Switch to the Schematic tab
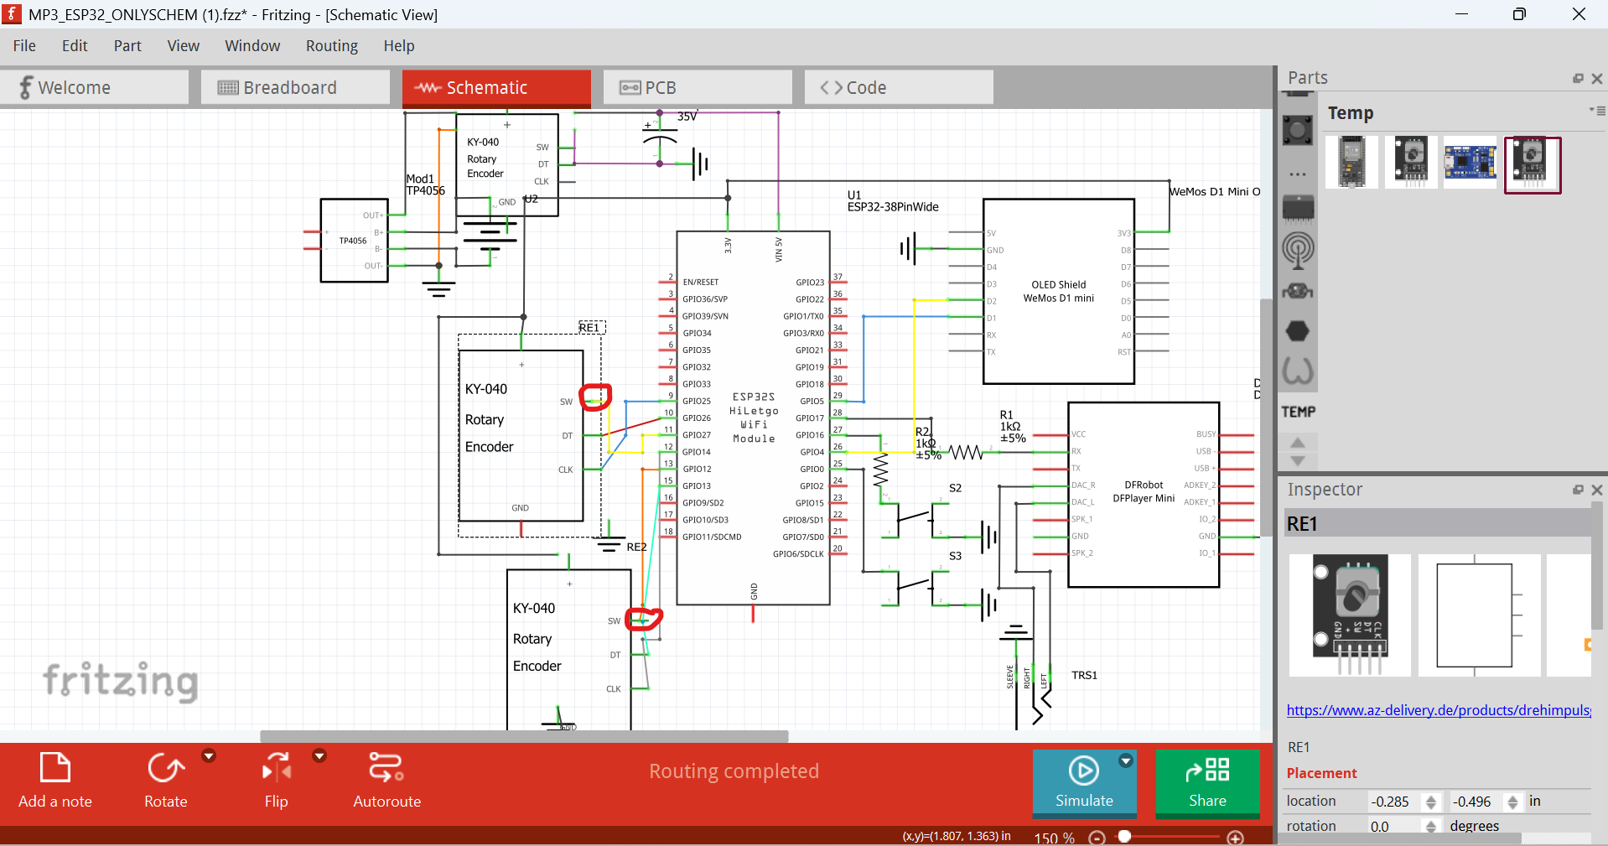This screenshot has width=1608, height=846. coord(496,87)
